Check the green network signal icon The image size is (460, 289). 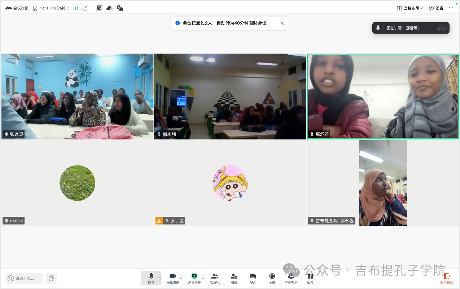pyautogui.click(x=75, y=8)
